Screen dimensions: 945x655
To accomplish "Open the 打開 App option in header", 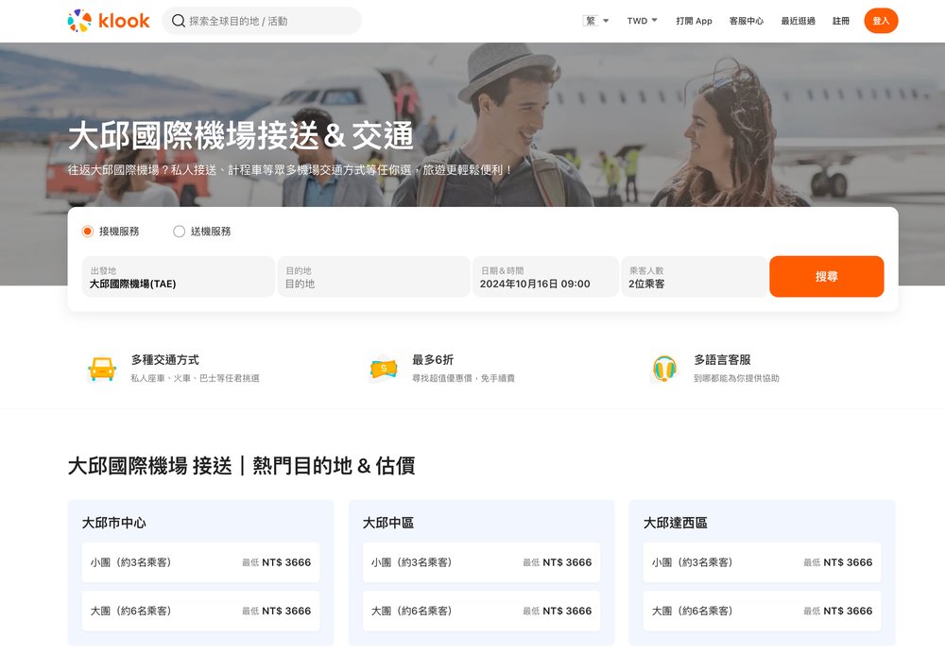I will (693, 20).
